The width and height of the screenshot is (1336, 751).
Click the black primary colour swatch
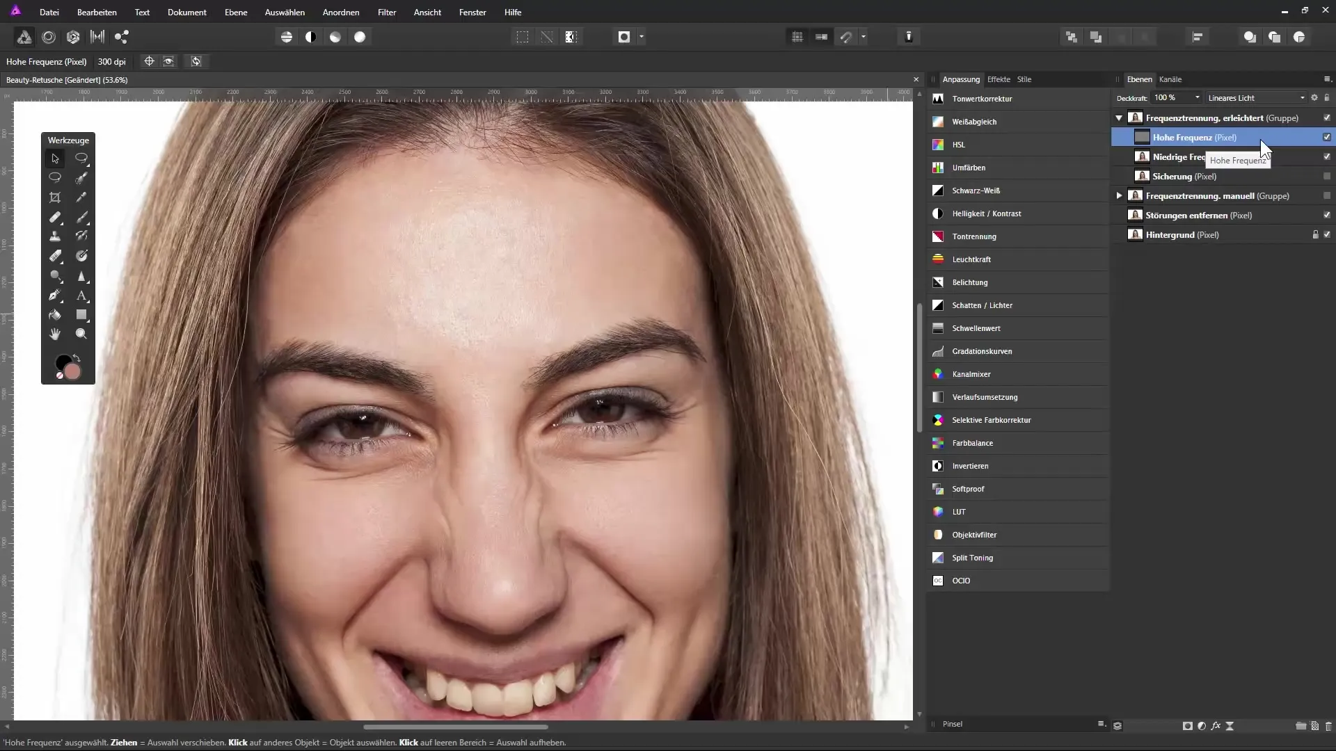[63, 362]
